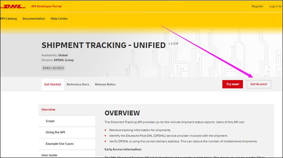Screen dimensions: 283x158
Task: Click the Division: DPDHL Group text
Action: pos(57,60)
